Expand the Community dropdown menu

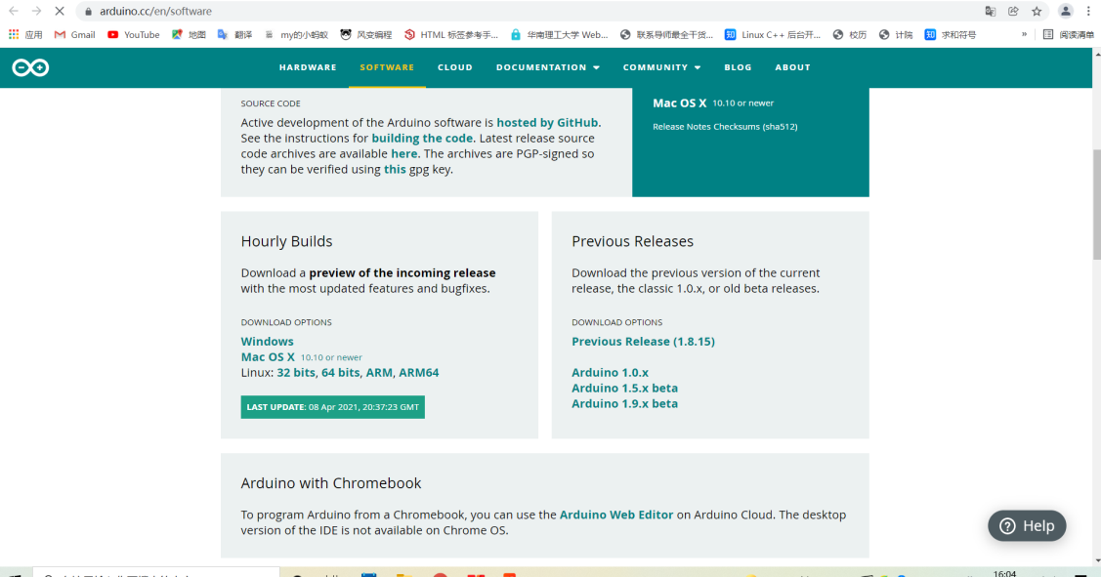click(661, 67)
